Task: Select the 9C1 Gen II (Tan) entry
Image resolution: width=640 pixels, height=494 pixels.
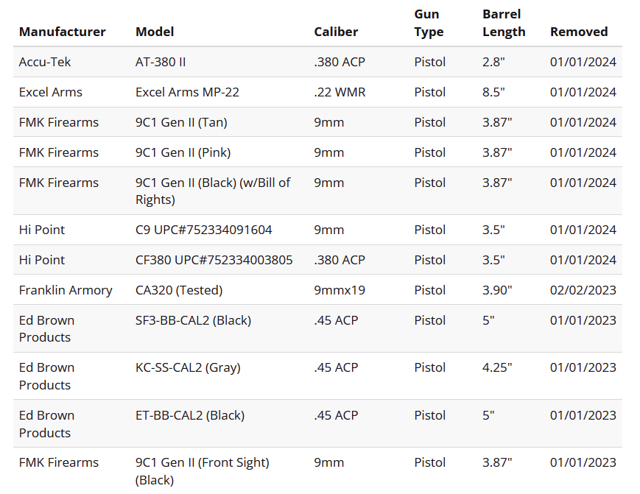Action: tap(181, 122)
